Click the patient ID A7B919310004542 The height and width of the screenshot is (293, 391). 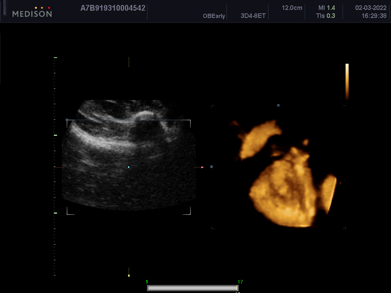point(113,8)
